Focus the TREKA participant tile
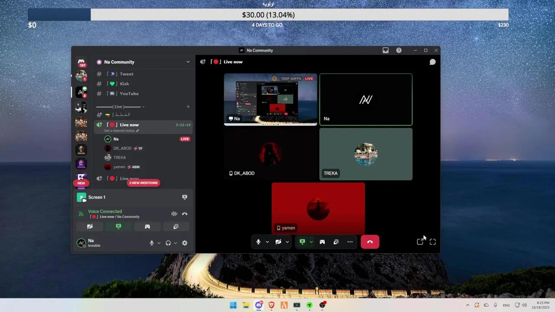Screen dimensions: 555x312 [x=366, y=154]
